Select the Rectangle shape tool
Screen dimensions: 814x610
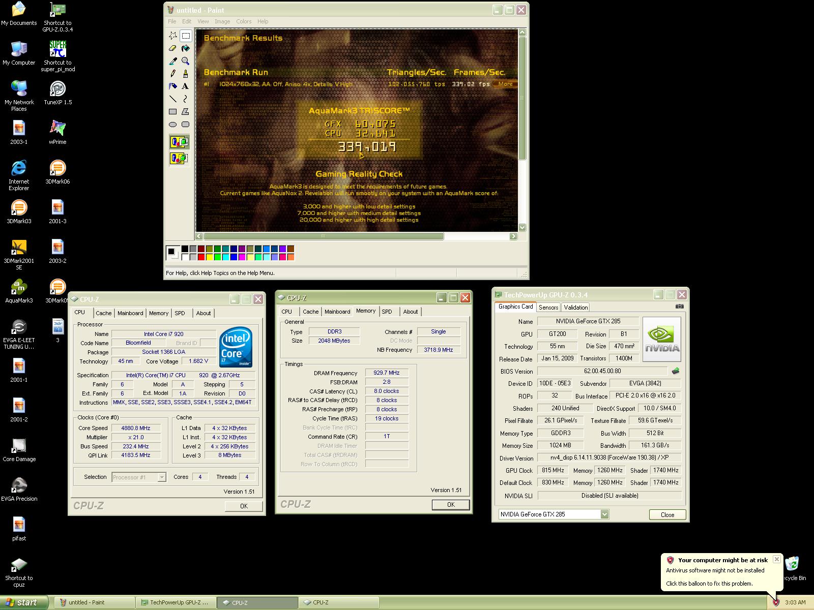coord(173,112)
